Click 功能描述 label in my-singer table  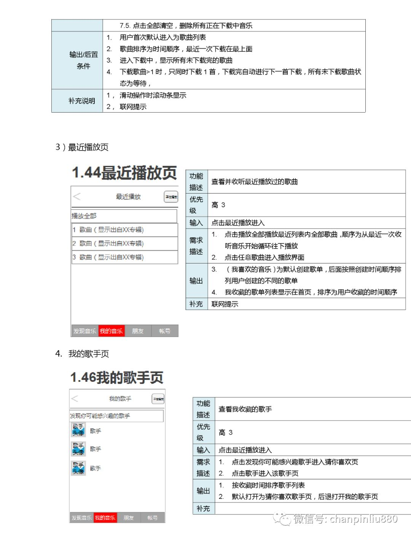click(203, 409)
